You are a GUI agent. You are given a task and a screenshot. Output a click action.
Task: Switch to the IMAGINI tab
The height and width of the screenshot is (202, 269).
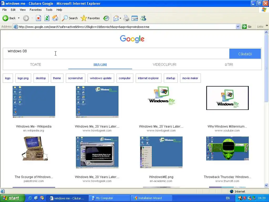point(100,65)
